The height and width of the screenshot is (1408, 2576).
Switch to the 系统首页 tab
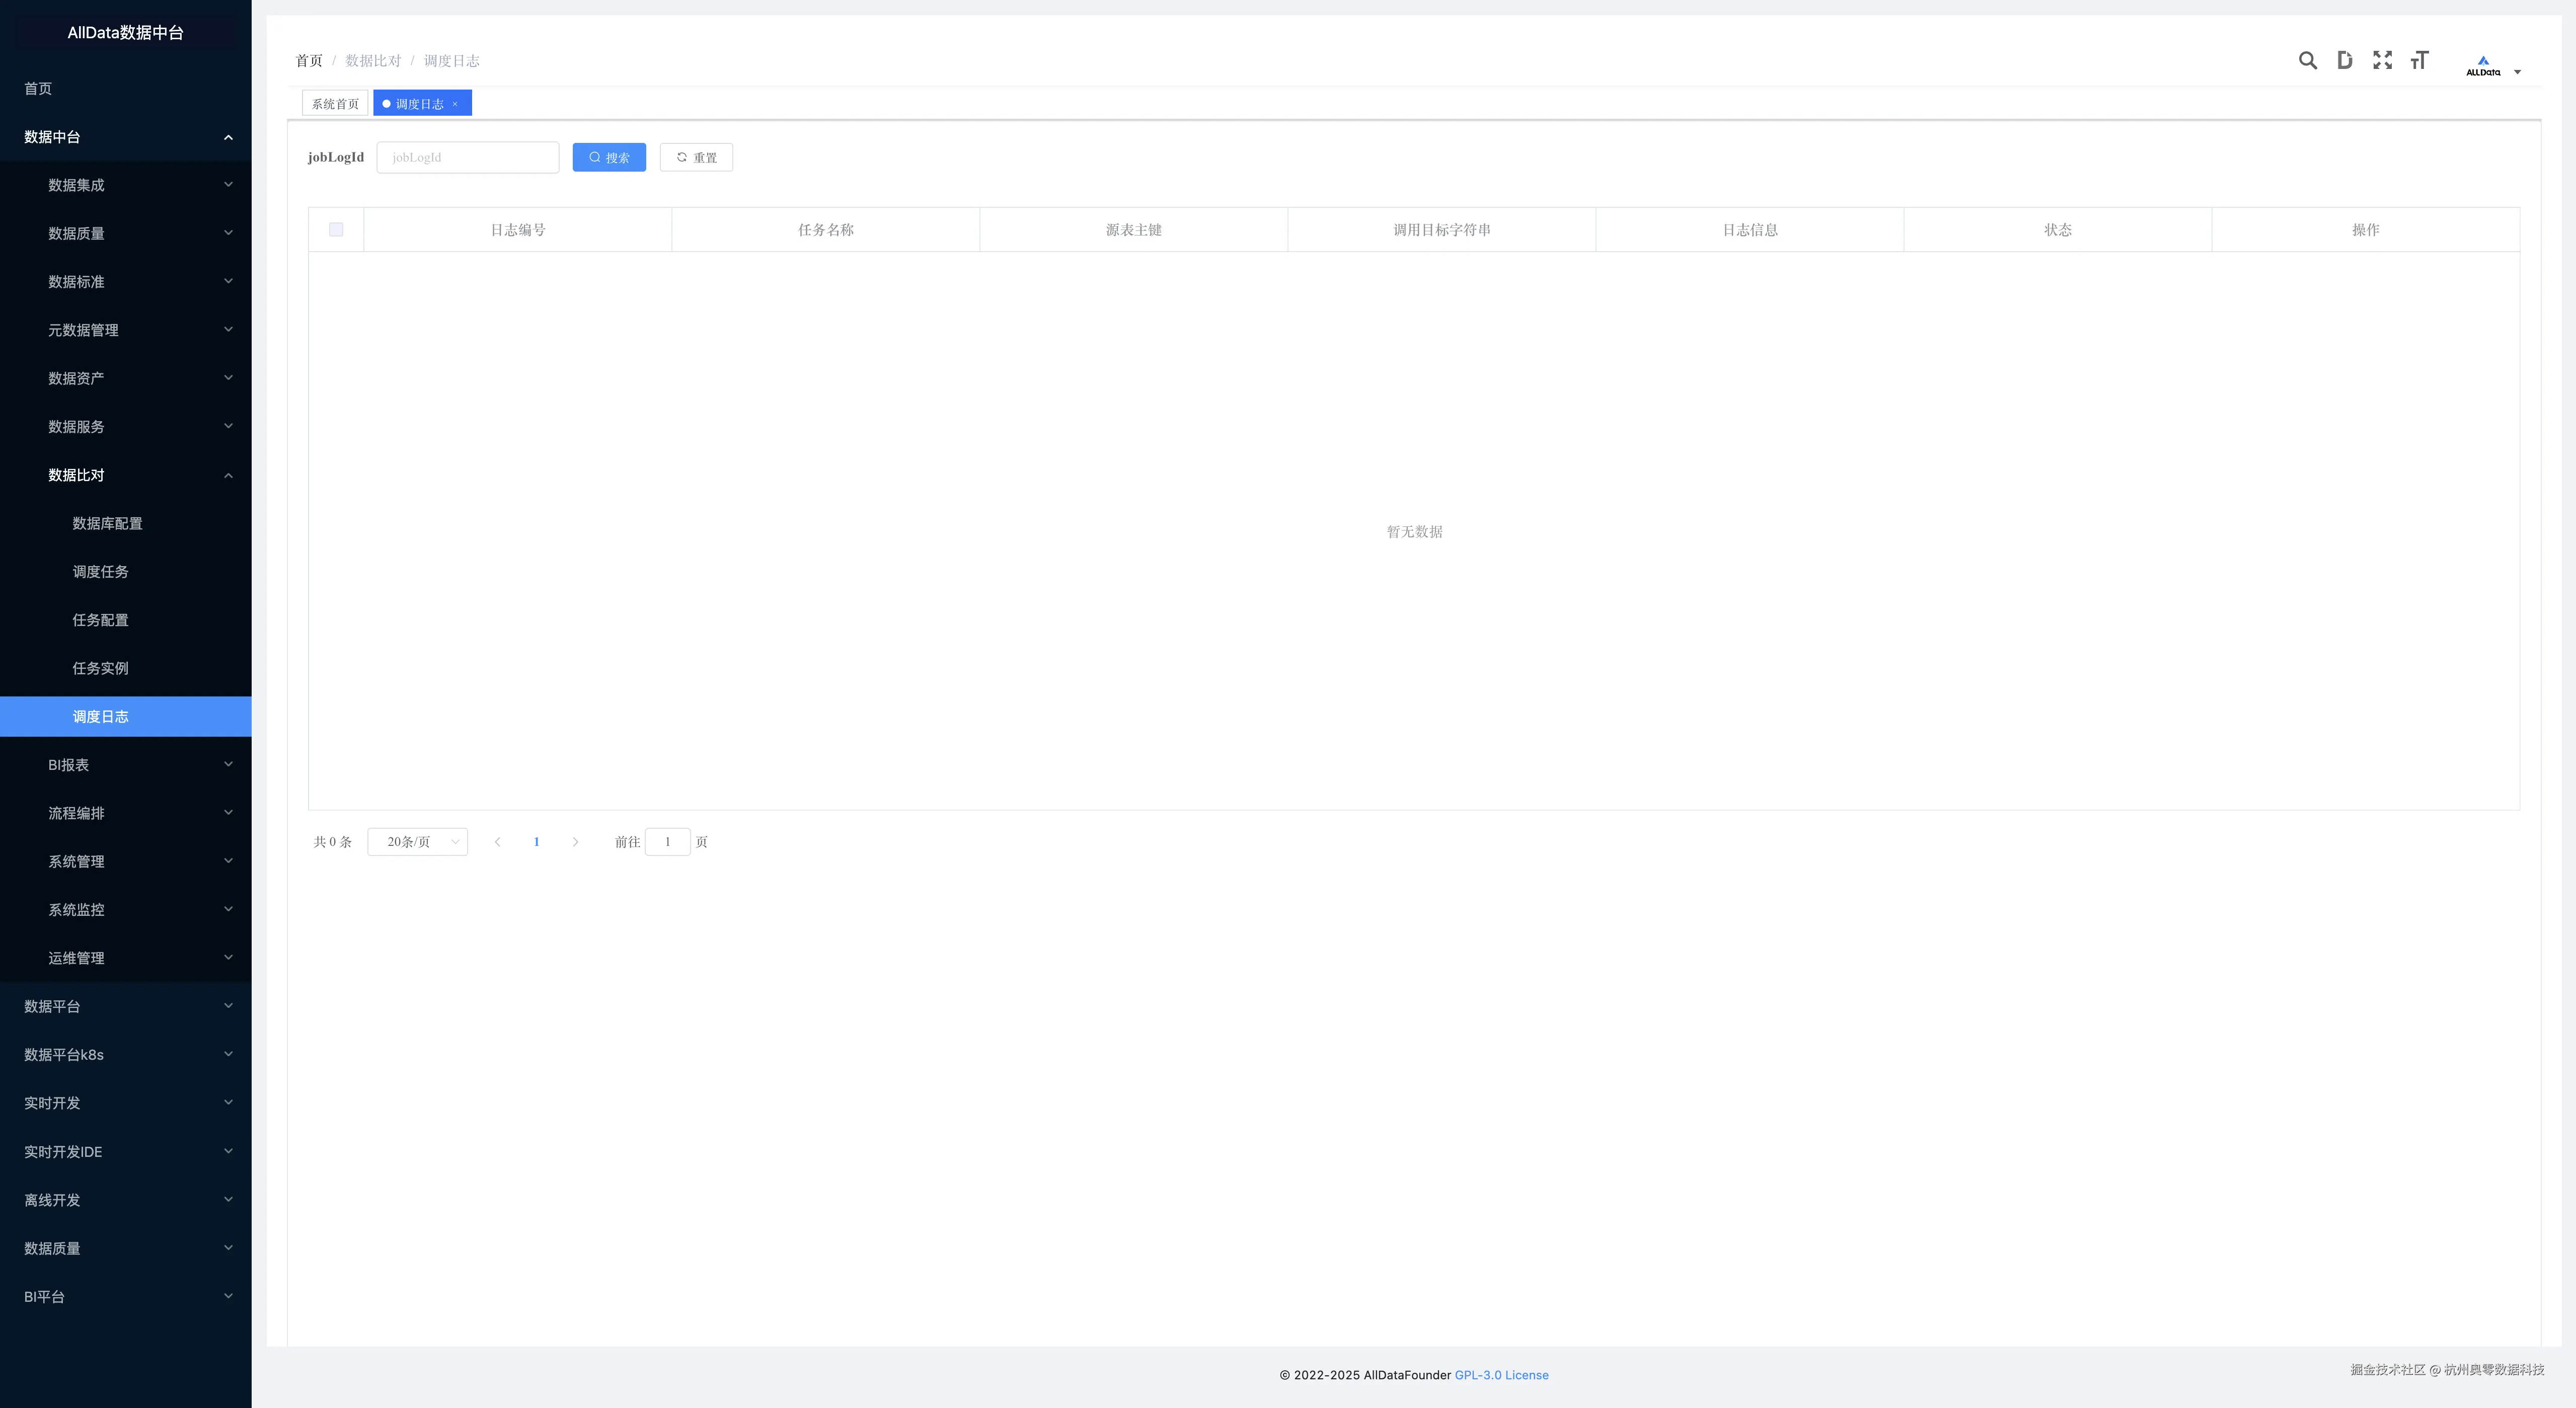click(334, 104)
